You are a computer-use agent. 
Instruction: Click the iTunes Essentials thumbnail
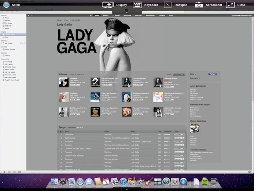[195, 128]
